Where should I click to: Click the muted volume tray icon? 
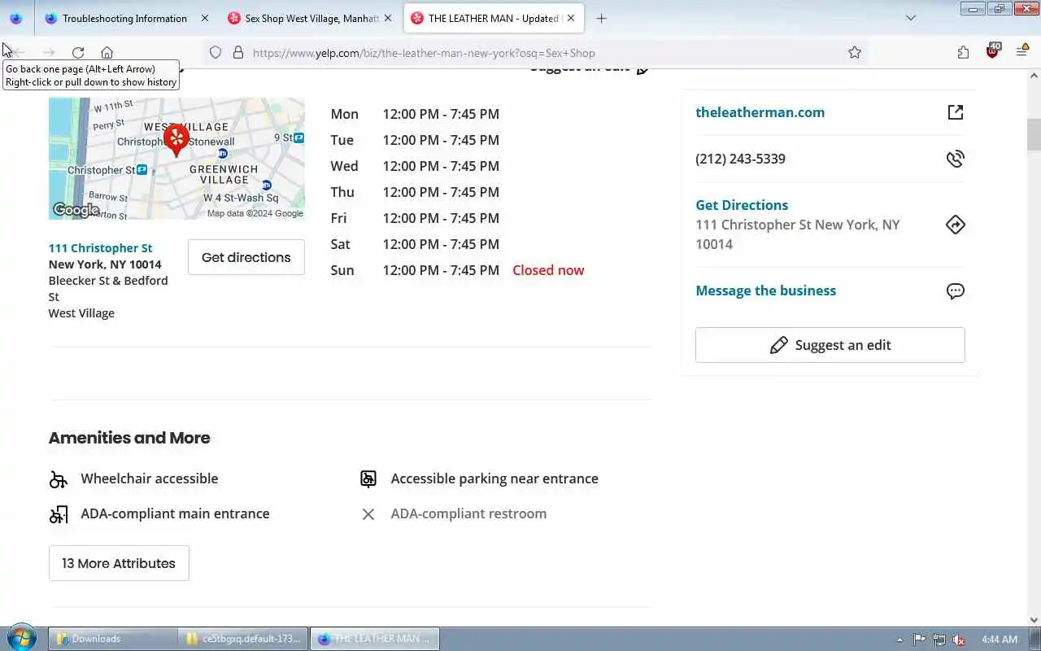click(x=960, y=640)
